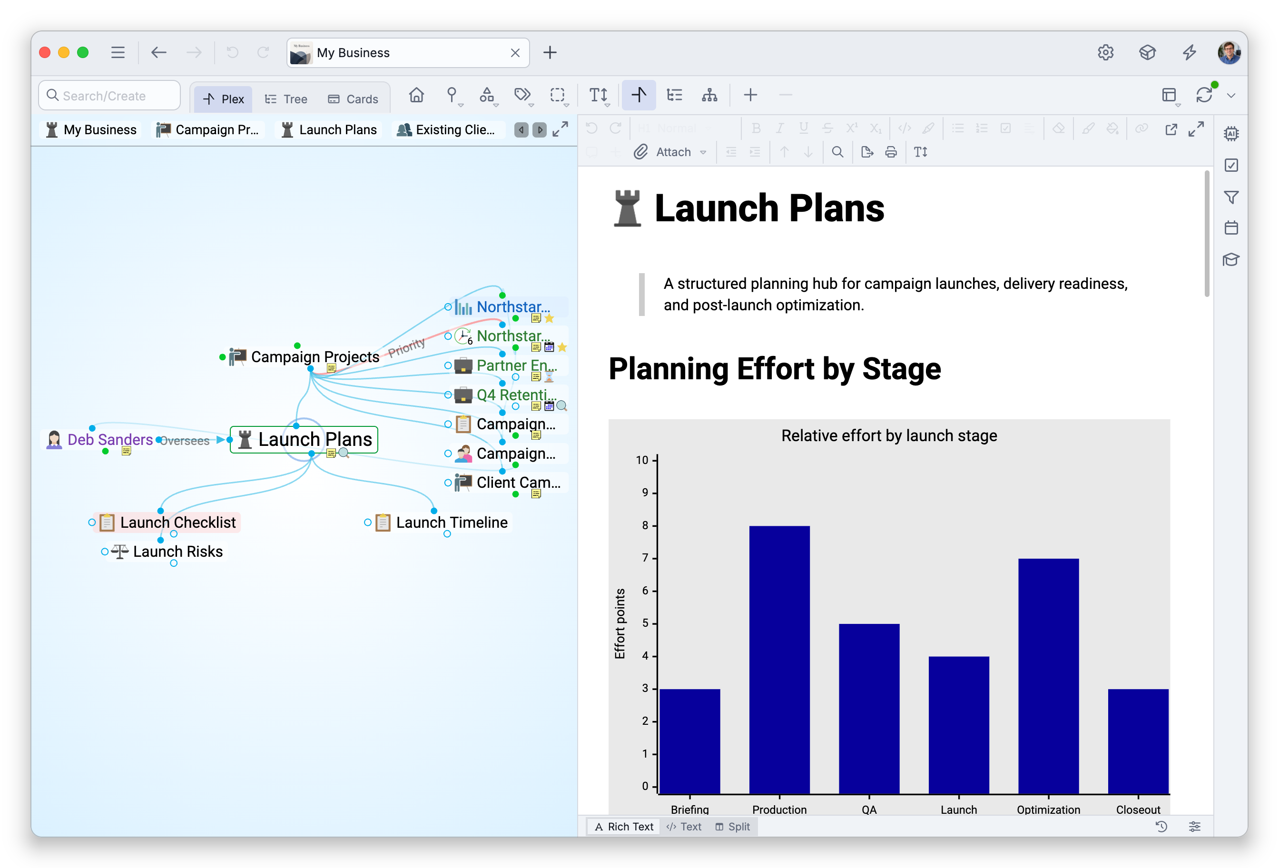
Task: Open the tags toolbar icon
Action: (x=522, y=95)
